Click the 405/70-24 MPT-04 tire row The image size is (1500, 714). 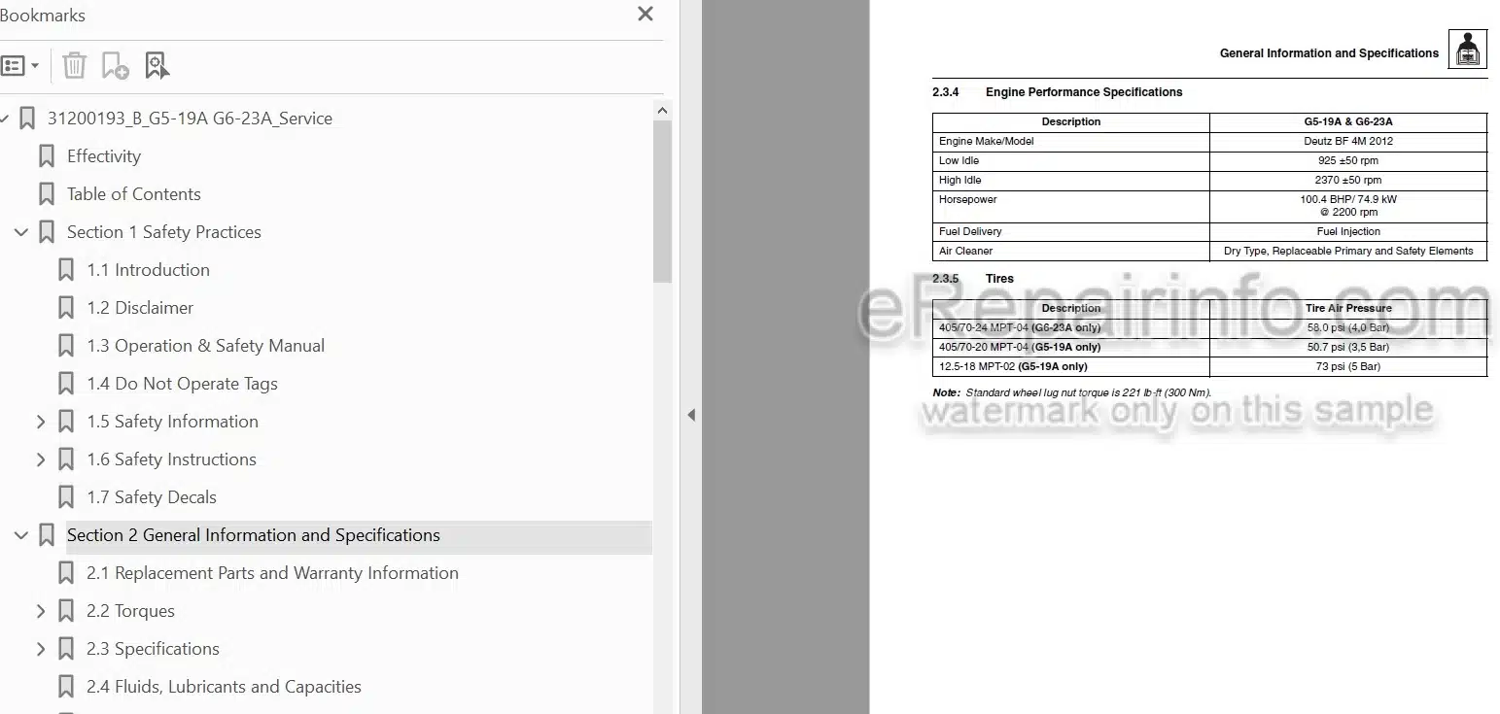click(1209, 328)
